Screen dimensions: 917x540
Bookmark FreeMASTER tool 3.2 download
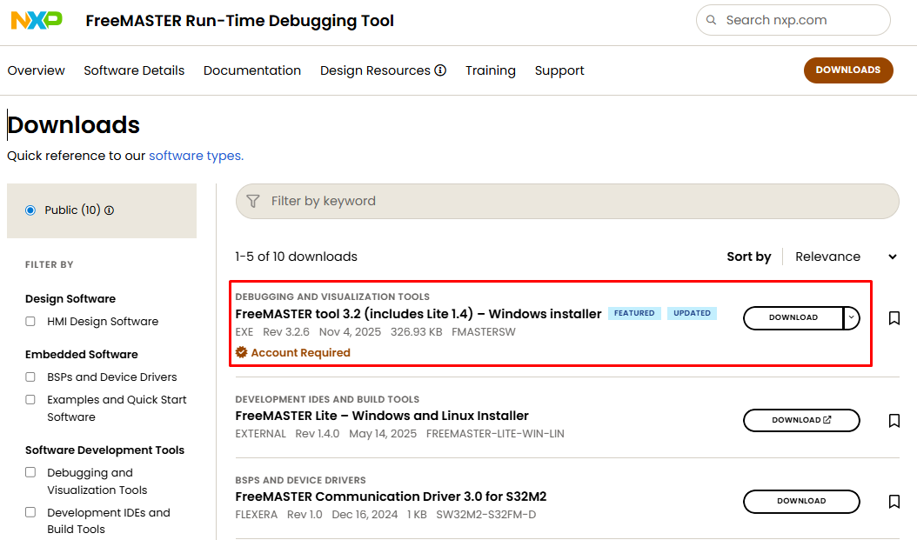(x=894, y=318)
